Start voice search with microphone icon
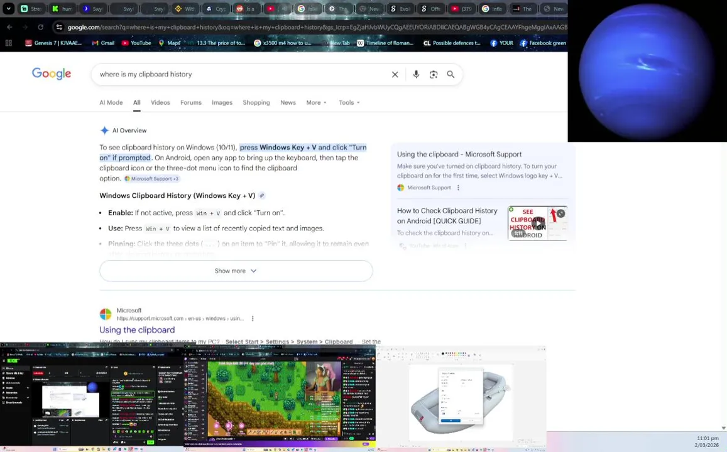 [417, 74]
